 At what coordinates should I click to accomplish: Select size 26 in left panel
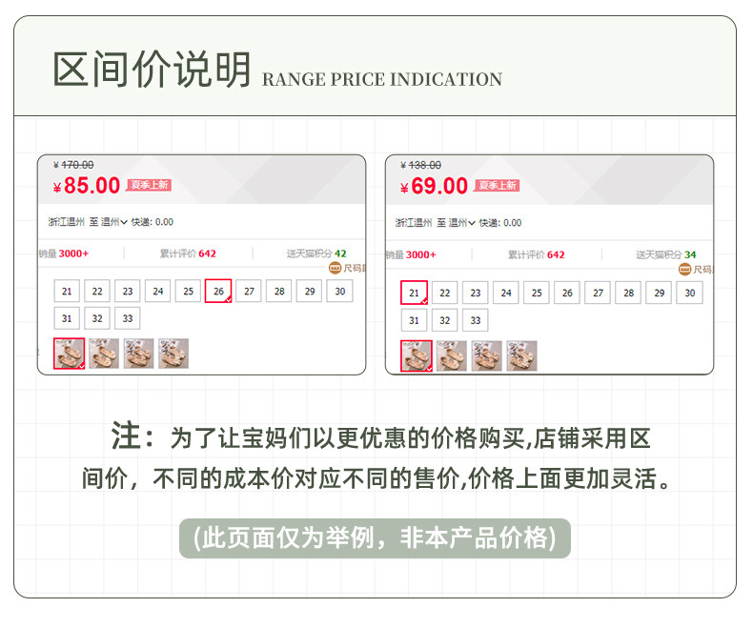(218, 292)
